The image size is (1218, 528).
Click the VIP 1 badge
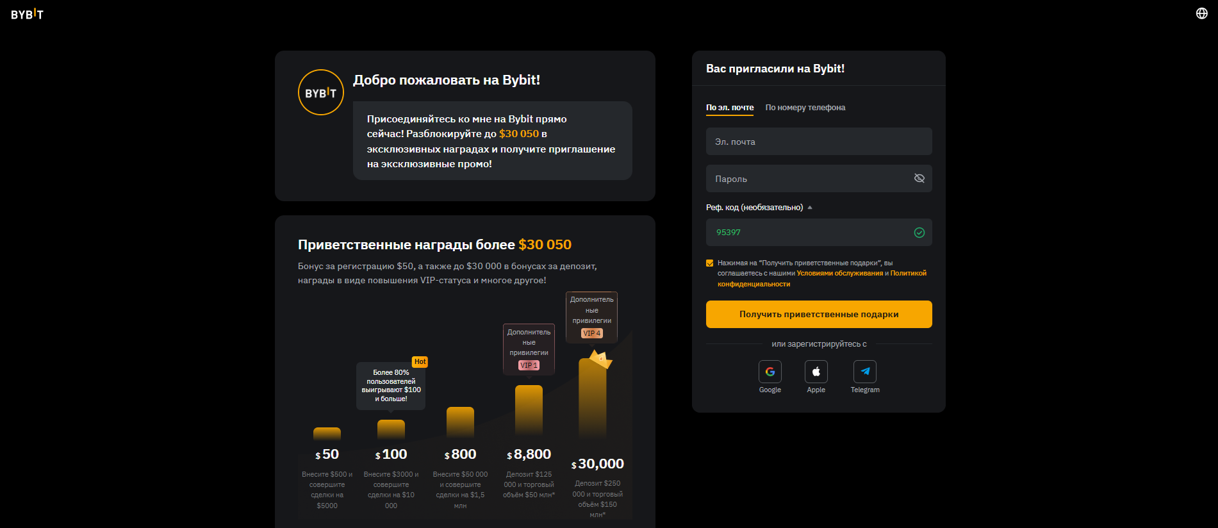(x=529, y=365)
